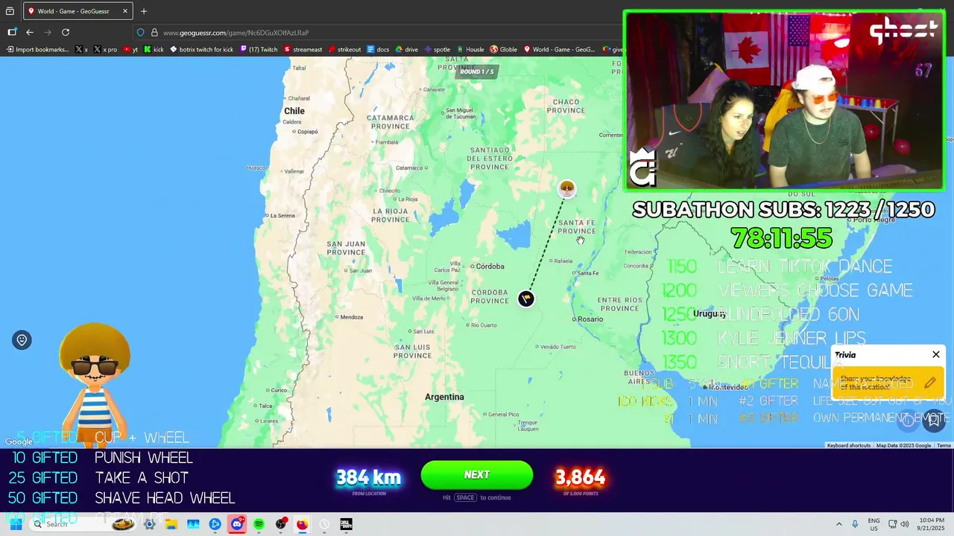Click the La Rioja Province label

pyautogui.click(x=391, y=215)
